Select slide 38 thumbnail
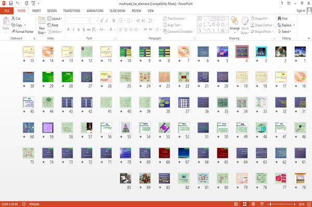 click(164, 102)
